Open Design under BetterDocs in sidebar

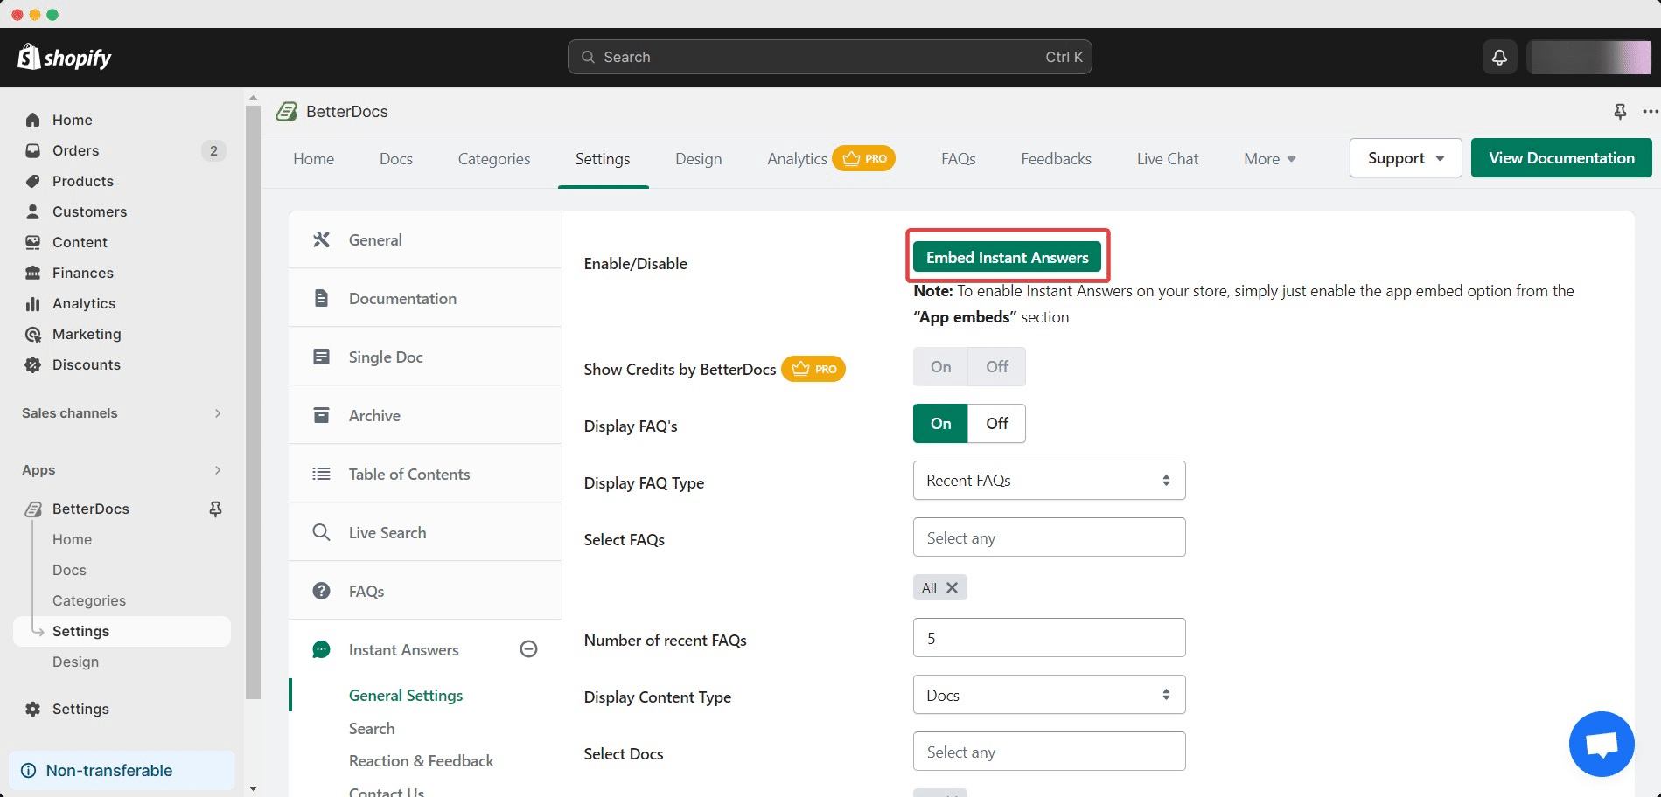[75, 662]
